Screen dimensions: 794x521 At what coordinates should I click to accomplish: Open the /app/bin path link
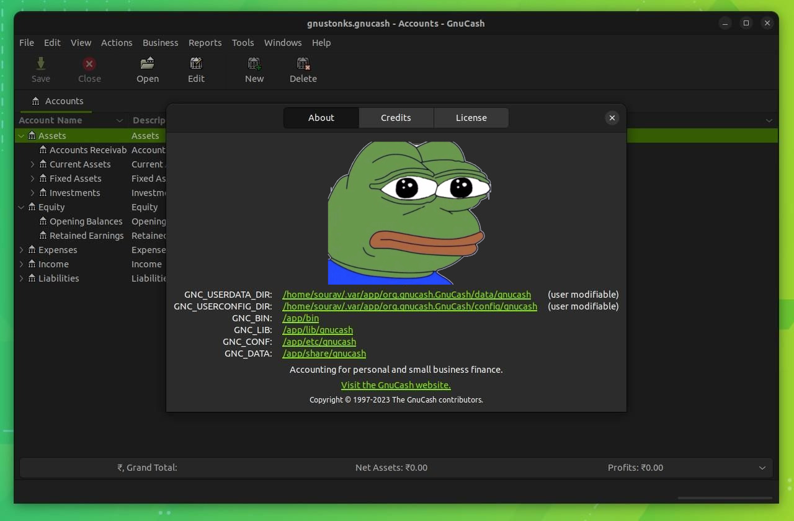click(301, 318)
